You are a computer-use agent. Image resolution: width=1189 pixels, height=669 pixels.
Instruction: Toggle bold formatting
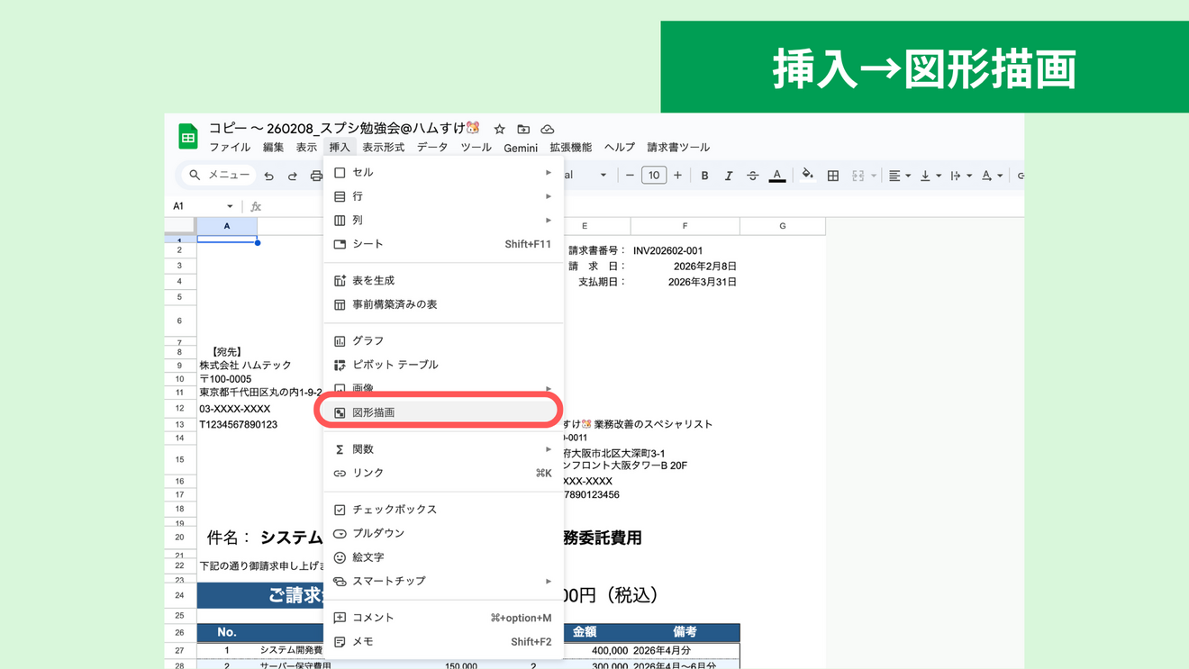click(704, 176)
